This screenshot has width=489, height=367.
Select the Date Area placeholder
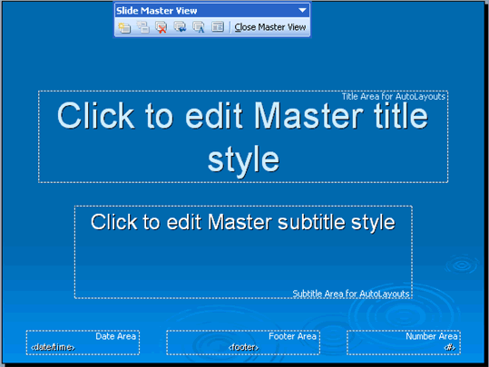point(83,343)
